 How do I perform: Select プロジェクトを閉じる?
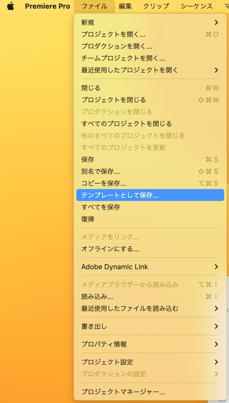coord(150,100)
